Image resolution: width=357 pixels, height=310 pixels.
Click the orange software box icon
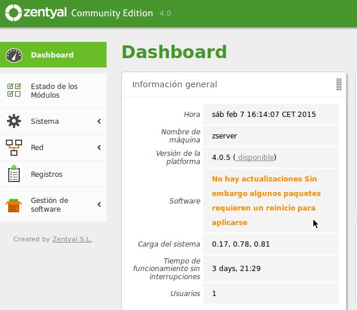(13, 205)
